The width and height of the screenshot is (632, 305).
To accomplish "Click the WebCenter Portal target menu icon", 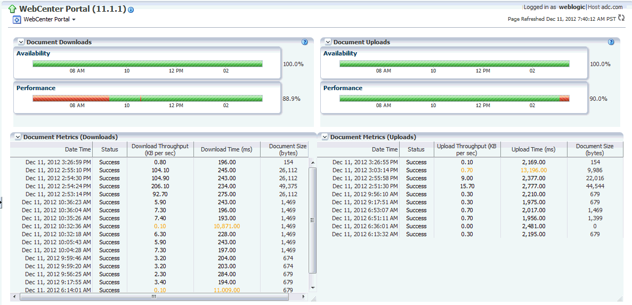I will pos(17,19).
